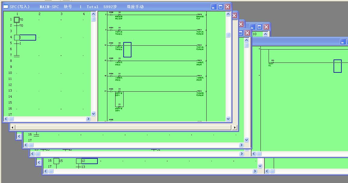Open the SFC window system menu icon
The image size is (348, 183).
coord(6,7)
